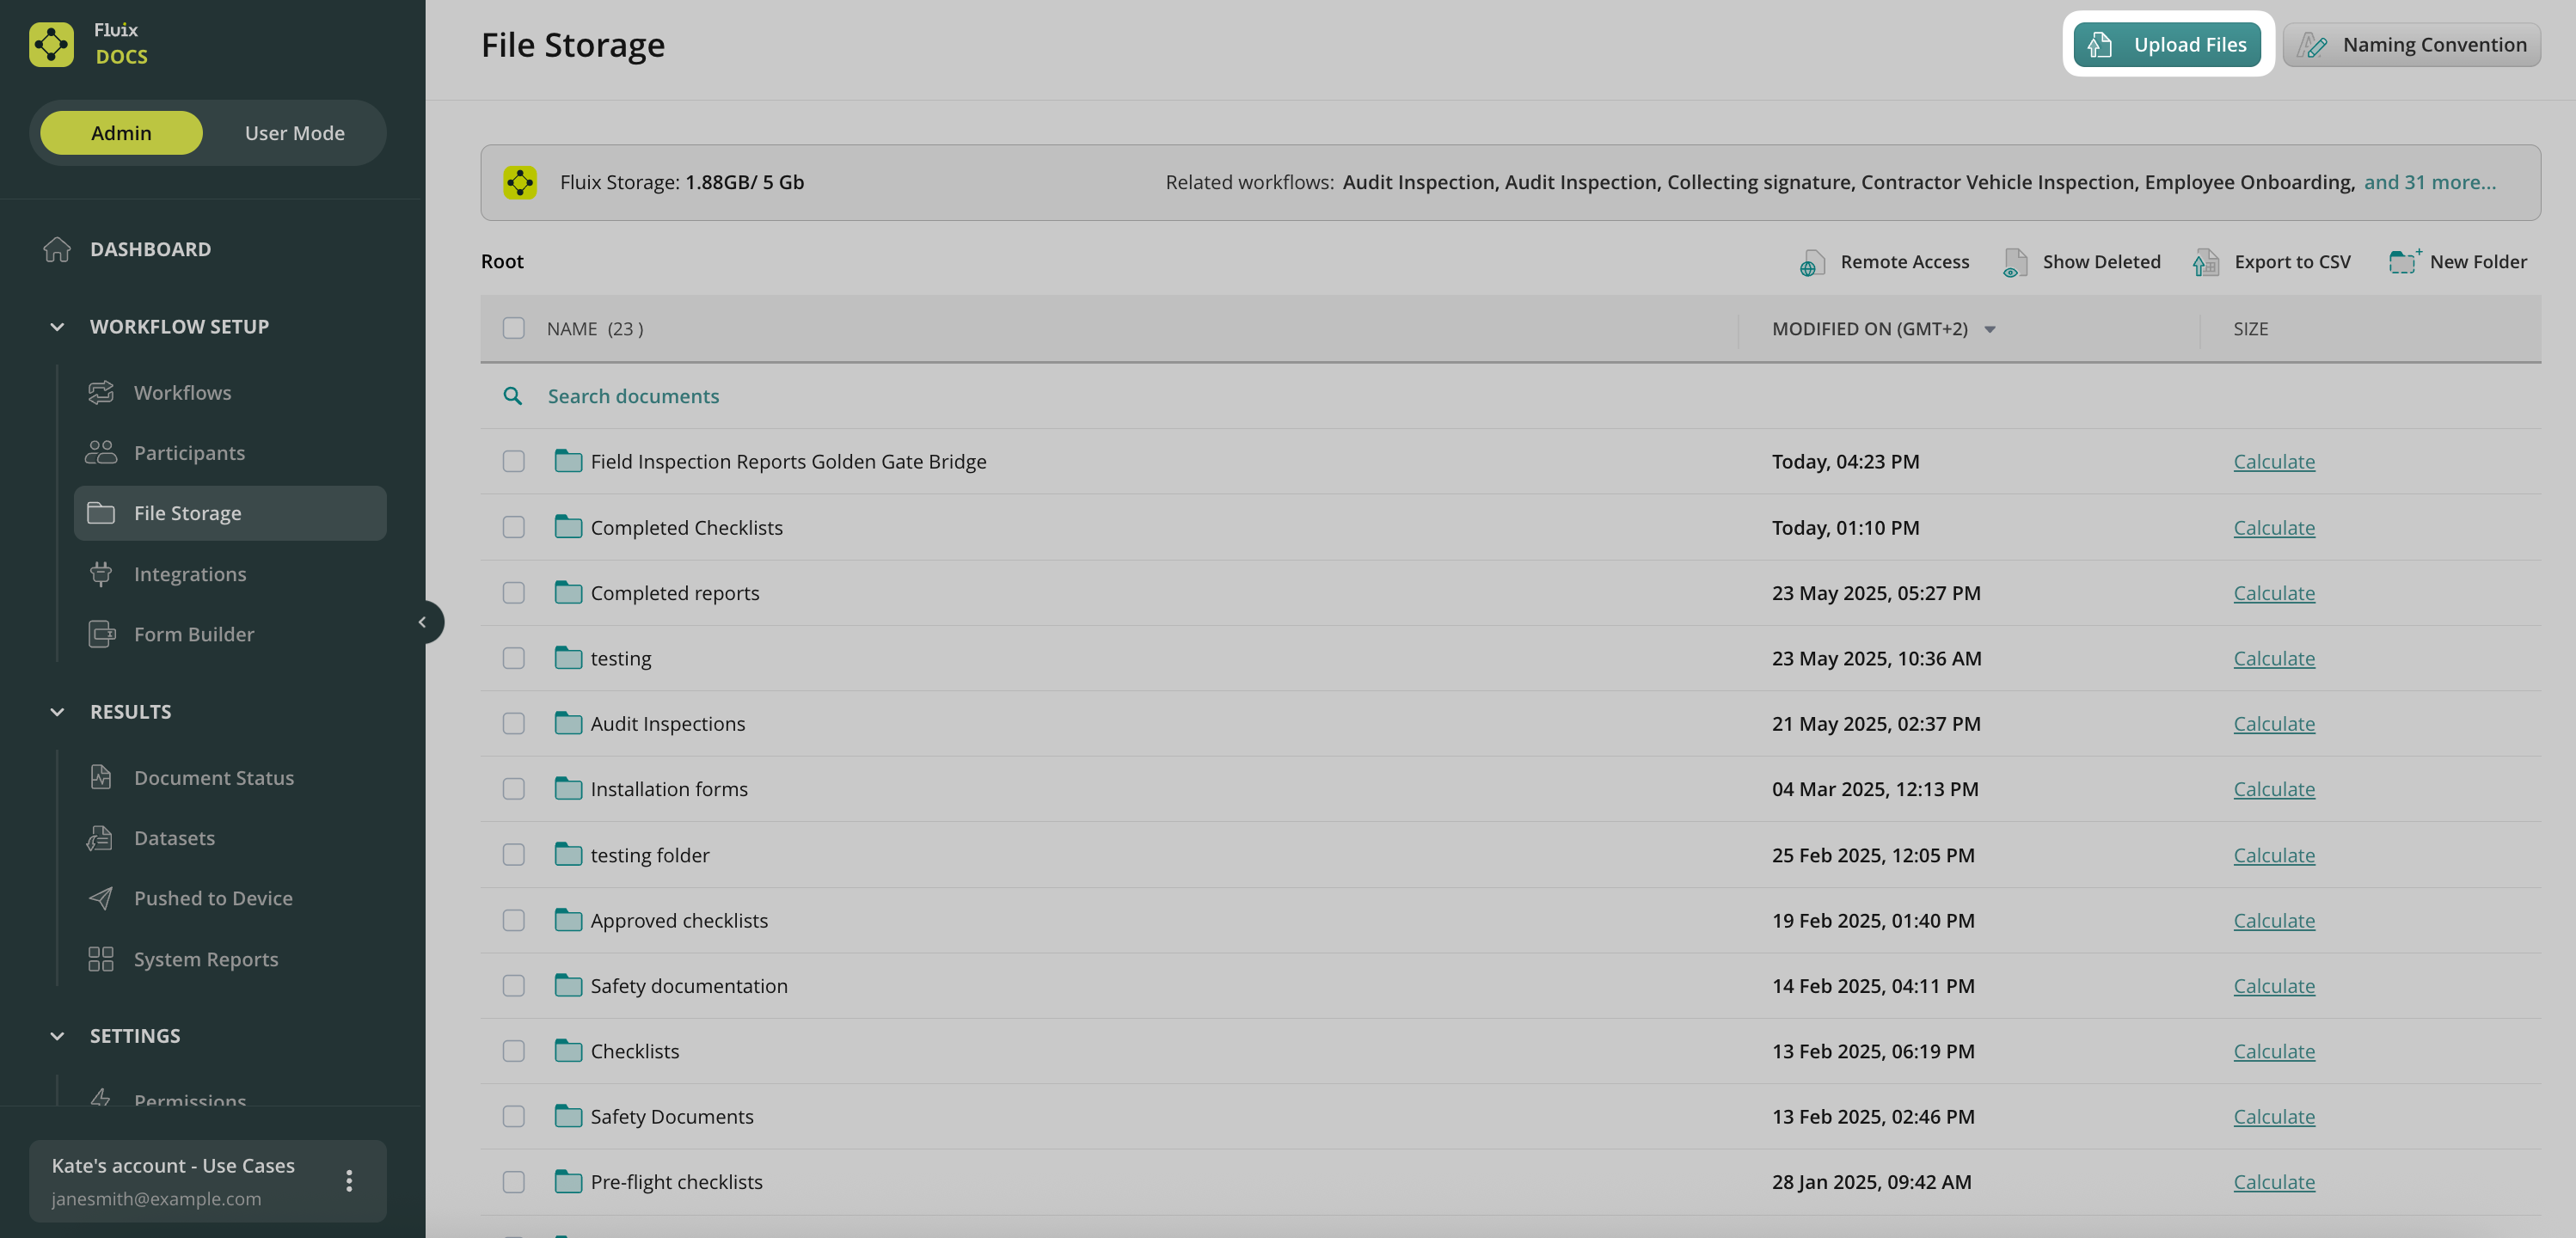Collapse the Results section chevron
Image resolution: width=2576 pixels, height=1238 pixels.
click(57, 712)
